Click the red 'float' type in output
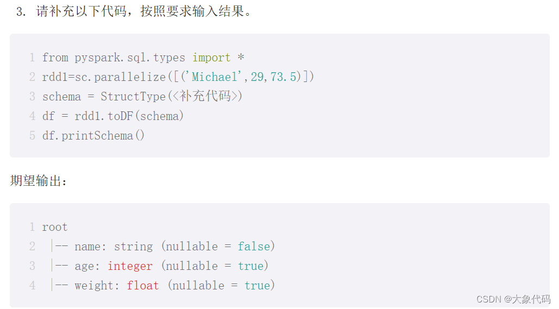 point(142,286)
